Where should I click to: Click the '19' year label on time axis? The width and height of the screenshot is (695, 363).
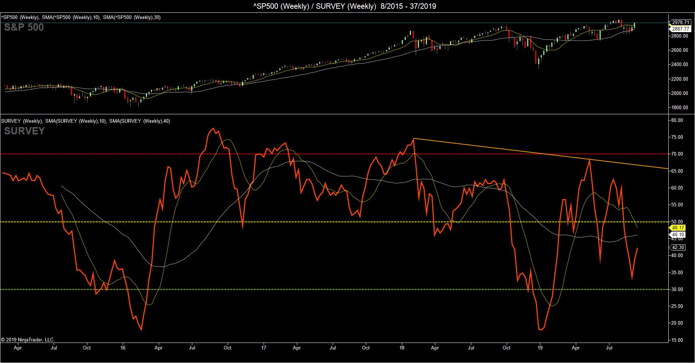540,348
